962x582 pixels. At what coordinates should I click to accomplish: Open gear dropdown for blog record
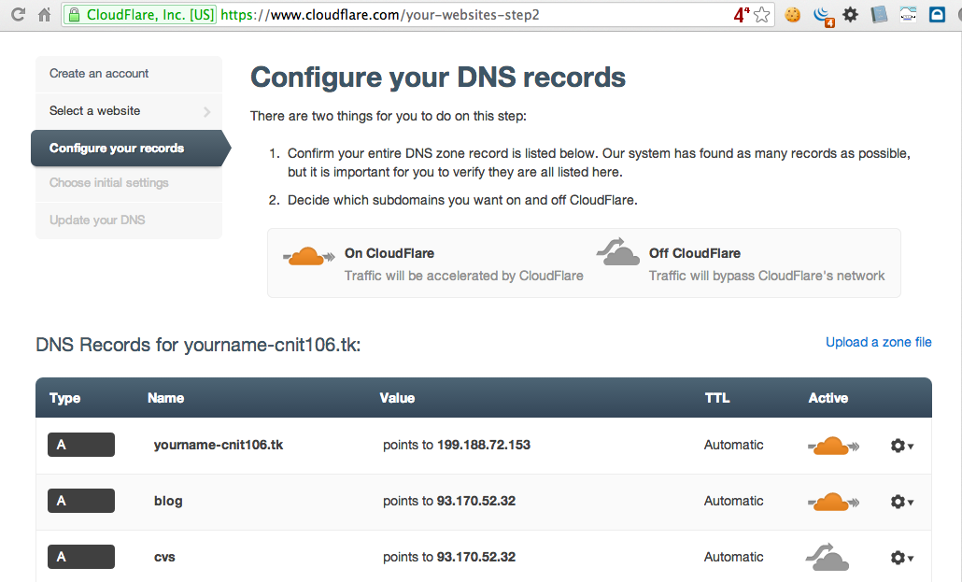(x=901, y=503)
